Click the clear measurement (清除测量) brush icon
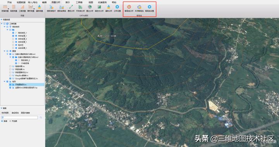The height and width of the screenshot is (147, 279). [39, 7]
